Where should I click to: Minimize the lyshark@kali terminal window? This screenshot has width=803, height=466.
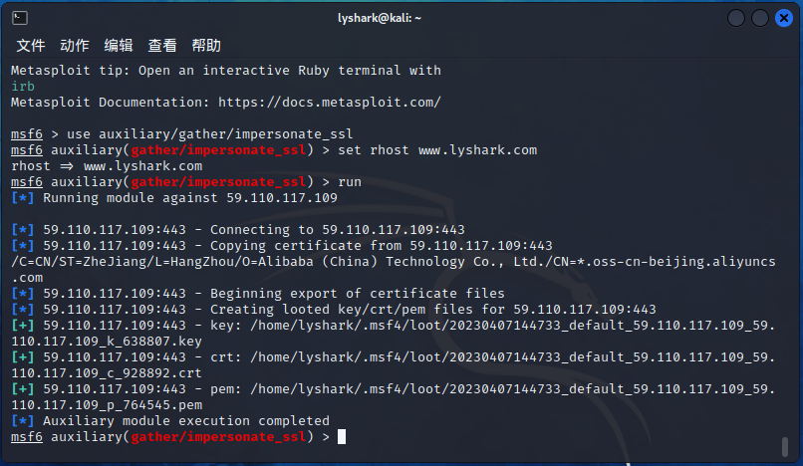736,18
